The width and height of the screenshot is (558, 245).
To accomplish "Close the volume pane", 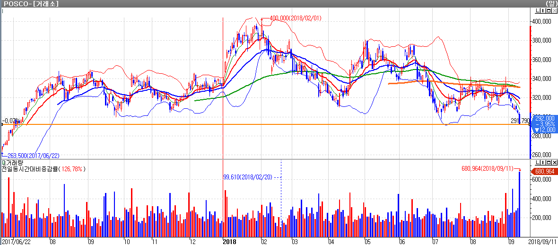I will (555, 163).
